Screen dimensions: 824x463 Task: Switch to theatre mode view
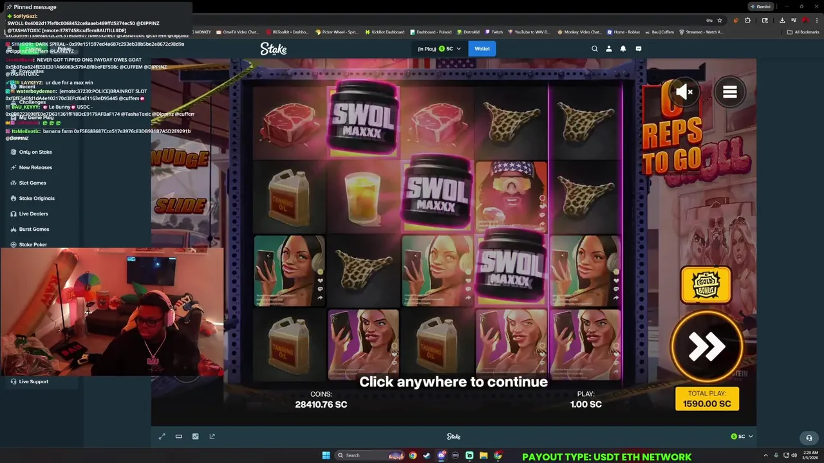click(179, 437)
